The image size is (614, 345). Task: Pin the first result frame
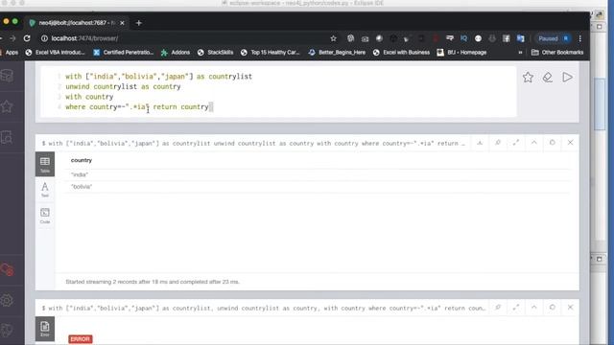498,143
